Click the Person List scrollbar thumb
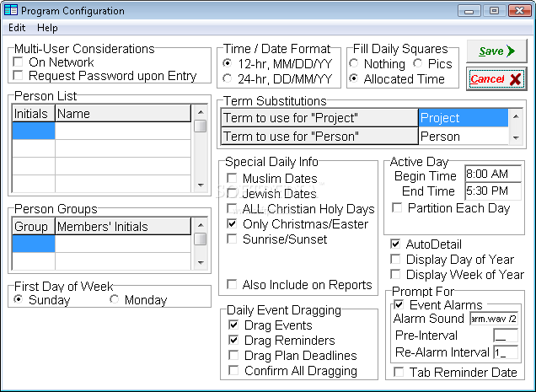 click(201, 126)
